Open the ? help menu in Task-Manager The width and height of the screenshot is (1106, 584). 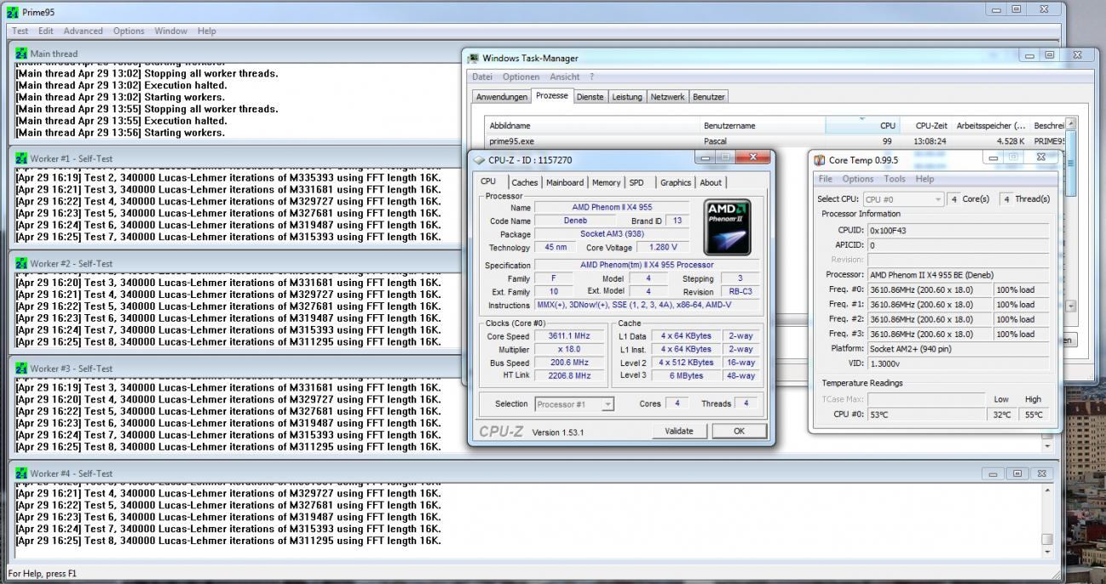coord(591,77)
